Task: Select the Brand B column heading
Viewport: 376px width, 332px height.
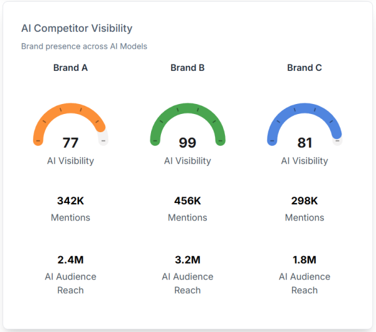Action: (187, 68)
